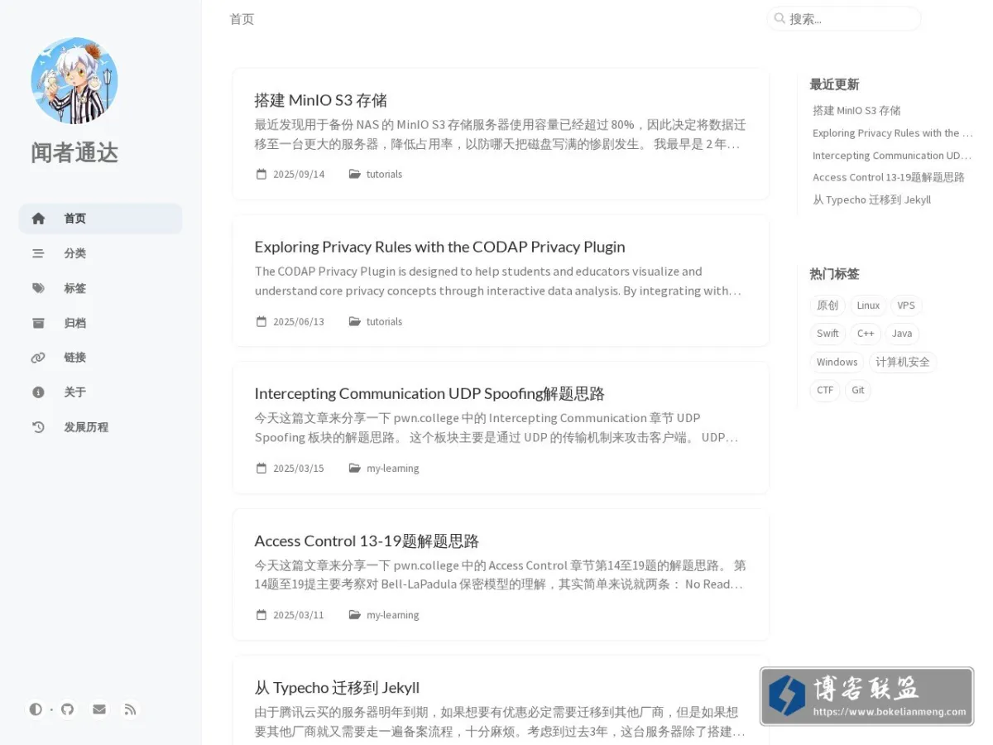Click calendar icon beside 2025/03/15
993x745 pixels.
pos(261,468)
